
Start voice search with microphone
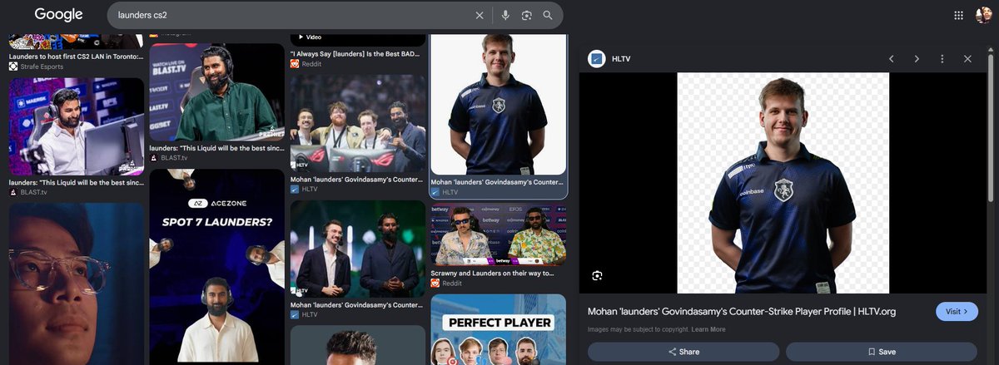click(505, 15)
